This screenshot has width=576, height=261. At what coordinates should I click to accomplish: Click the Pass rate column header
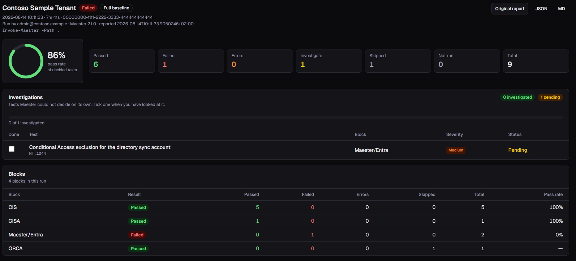tap(553, 194)
